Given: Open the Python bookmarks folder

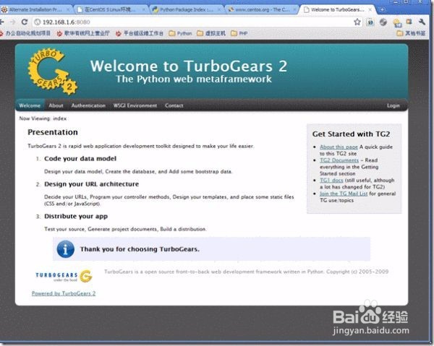Looking at the screenshot, I should click(x=180, y=33).
